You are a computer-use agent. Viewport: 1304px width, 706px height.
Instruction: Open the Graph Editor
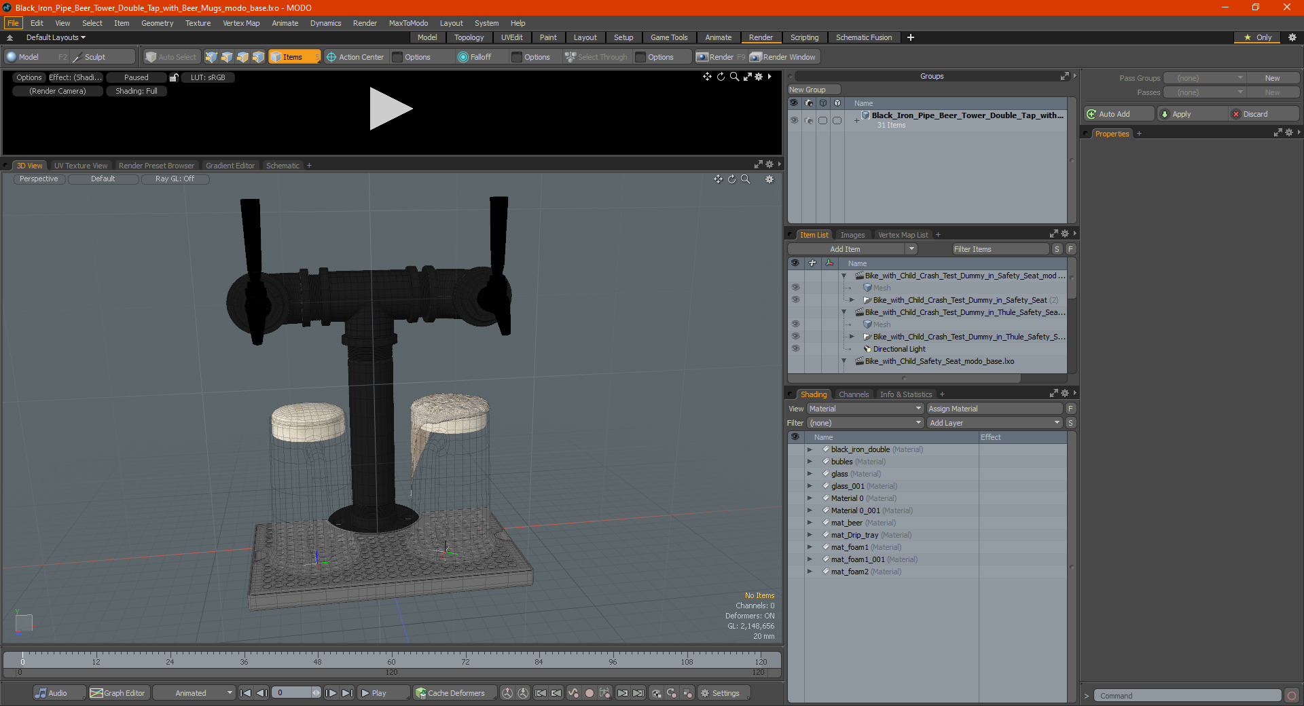tap(117, 693)
